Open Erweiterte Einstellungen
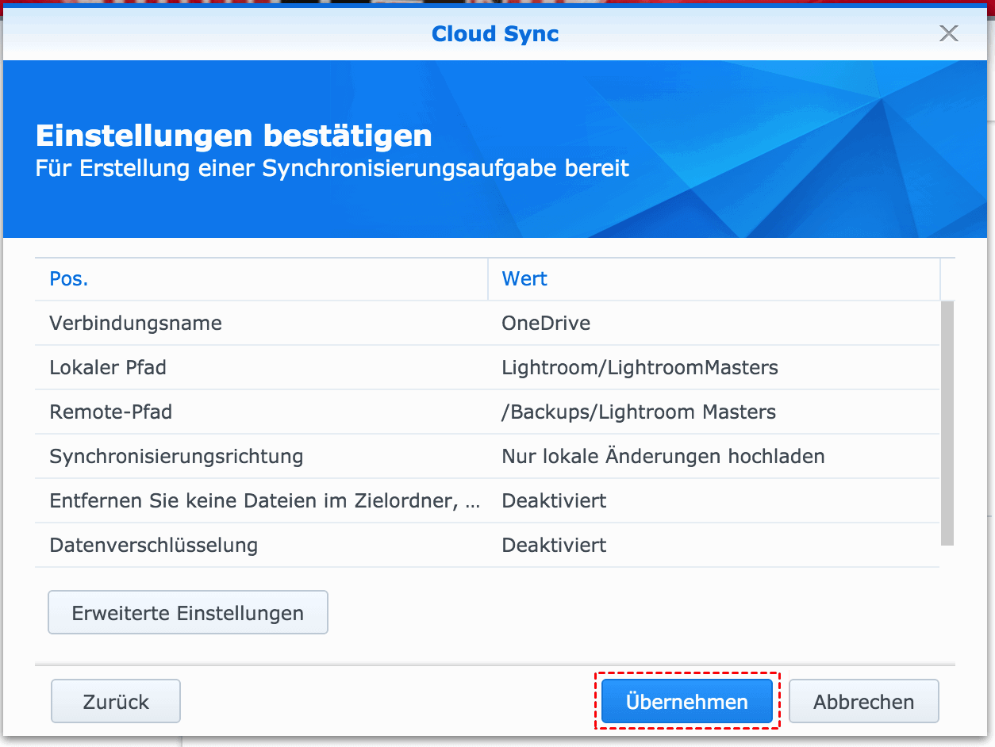 188,613
